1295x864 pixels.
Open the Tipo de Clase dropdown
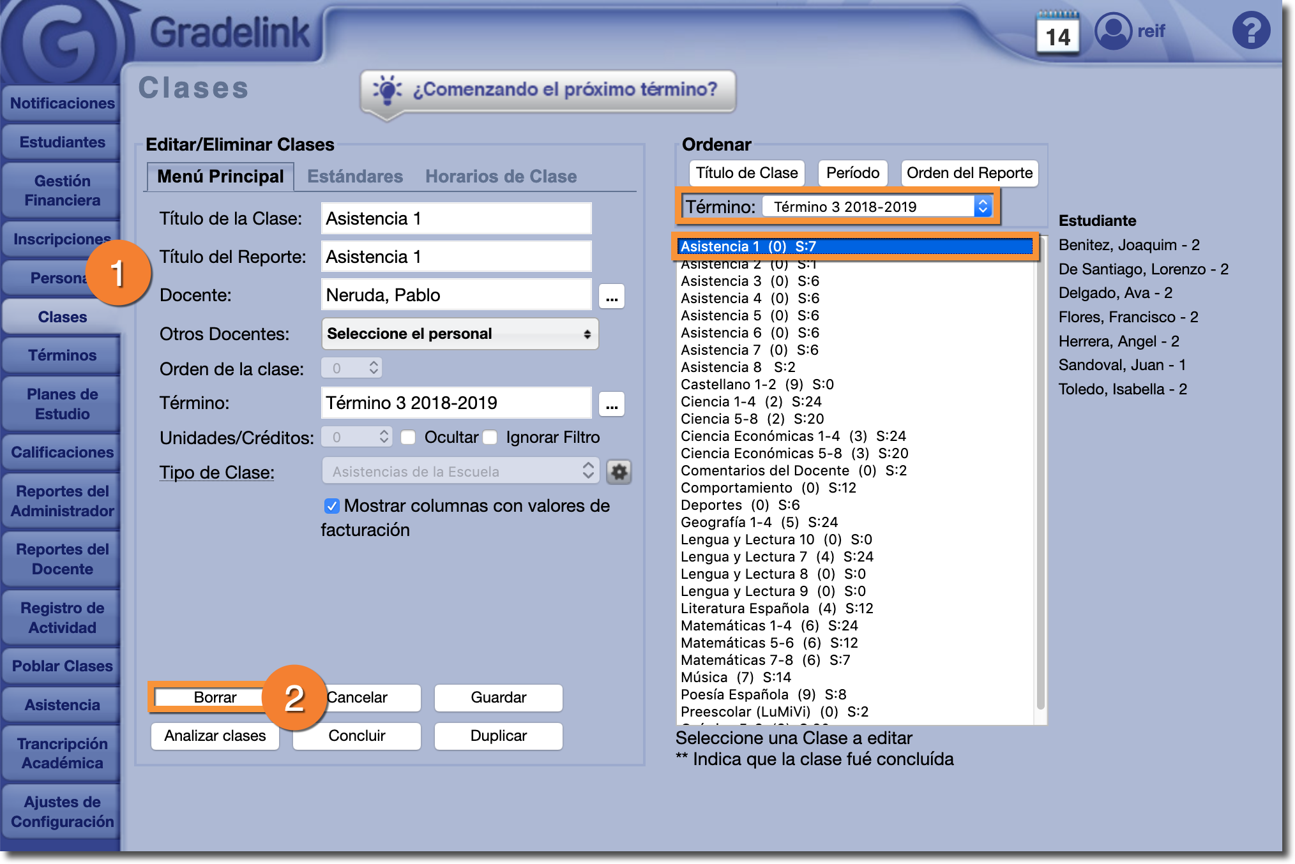[x=460, y=472]
